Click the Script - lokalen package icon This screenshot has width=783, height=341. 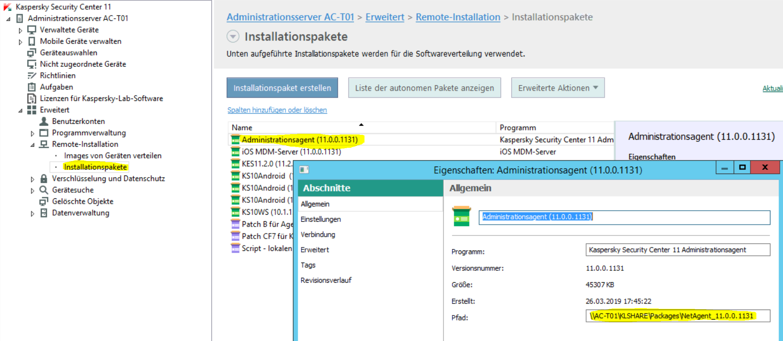coord(235,248)
